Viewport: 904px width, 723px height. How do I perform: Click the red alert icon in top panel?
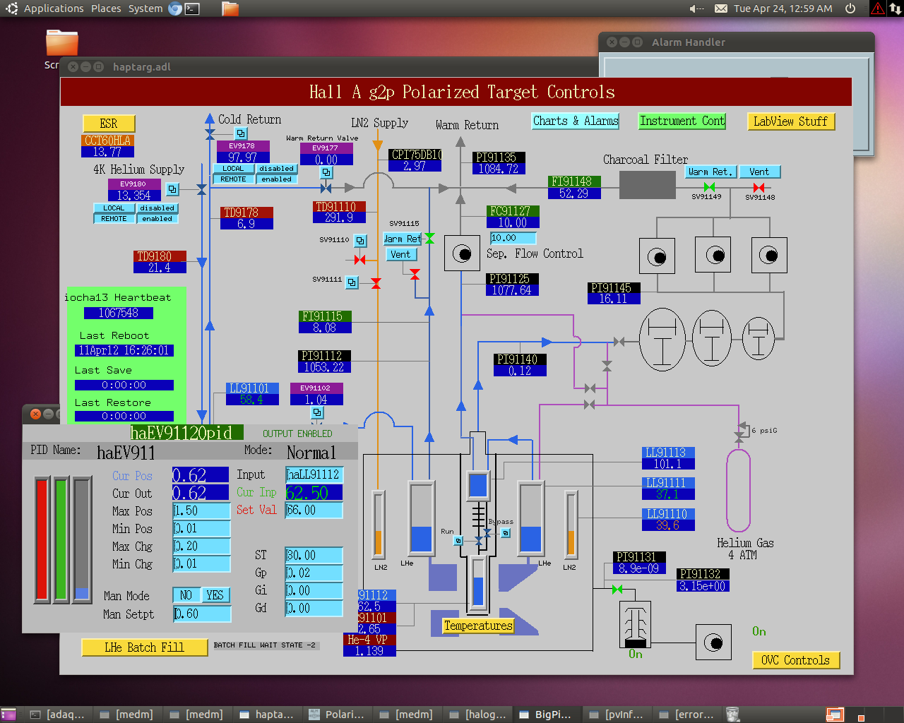pyautogui.click(x=877, y=8)
